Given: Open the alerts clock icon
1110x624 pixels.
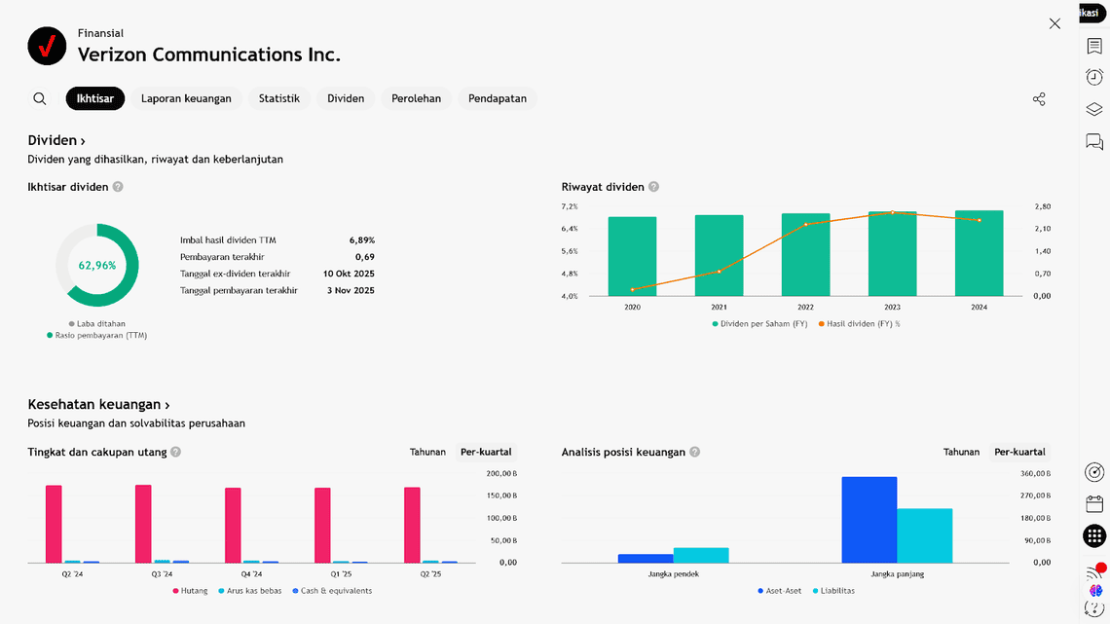Looking at the screenshot, I should pyautogui.click(x=1094, y=78).
